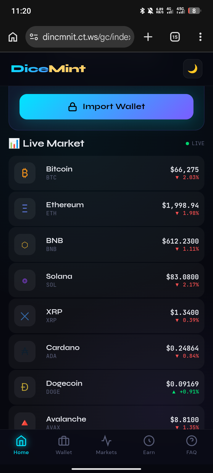Tap the Dogecoin D icon
This screenshot has width=213, height=473.
[25, 387]
